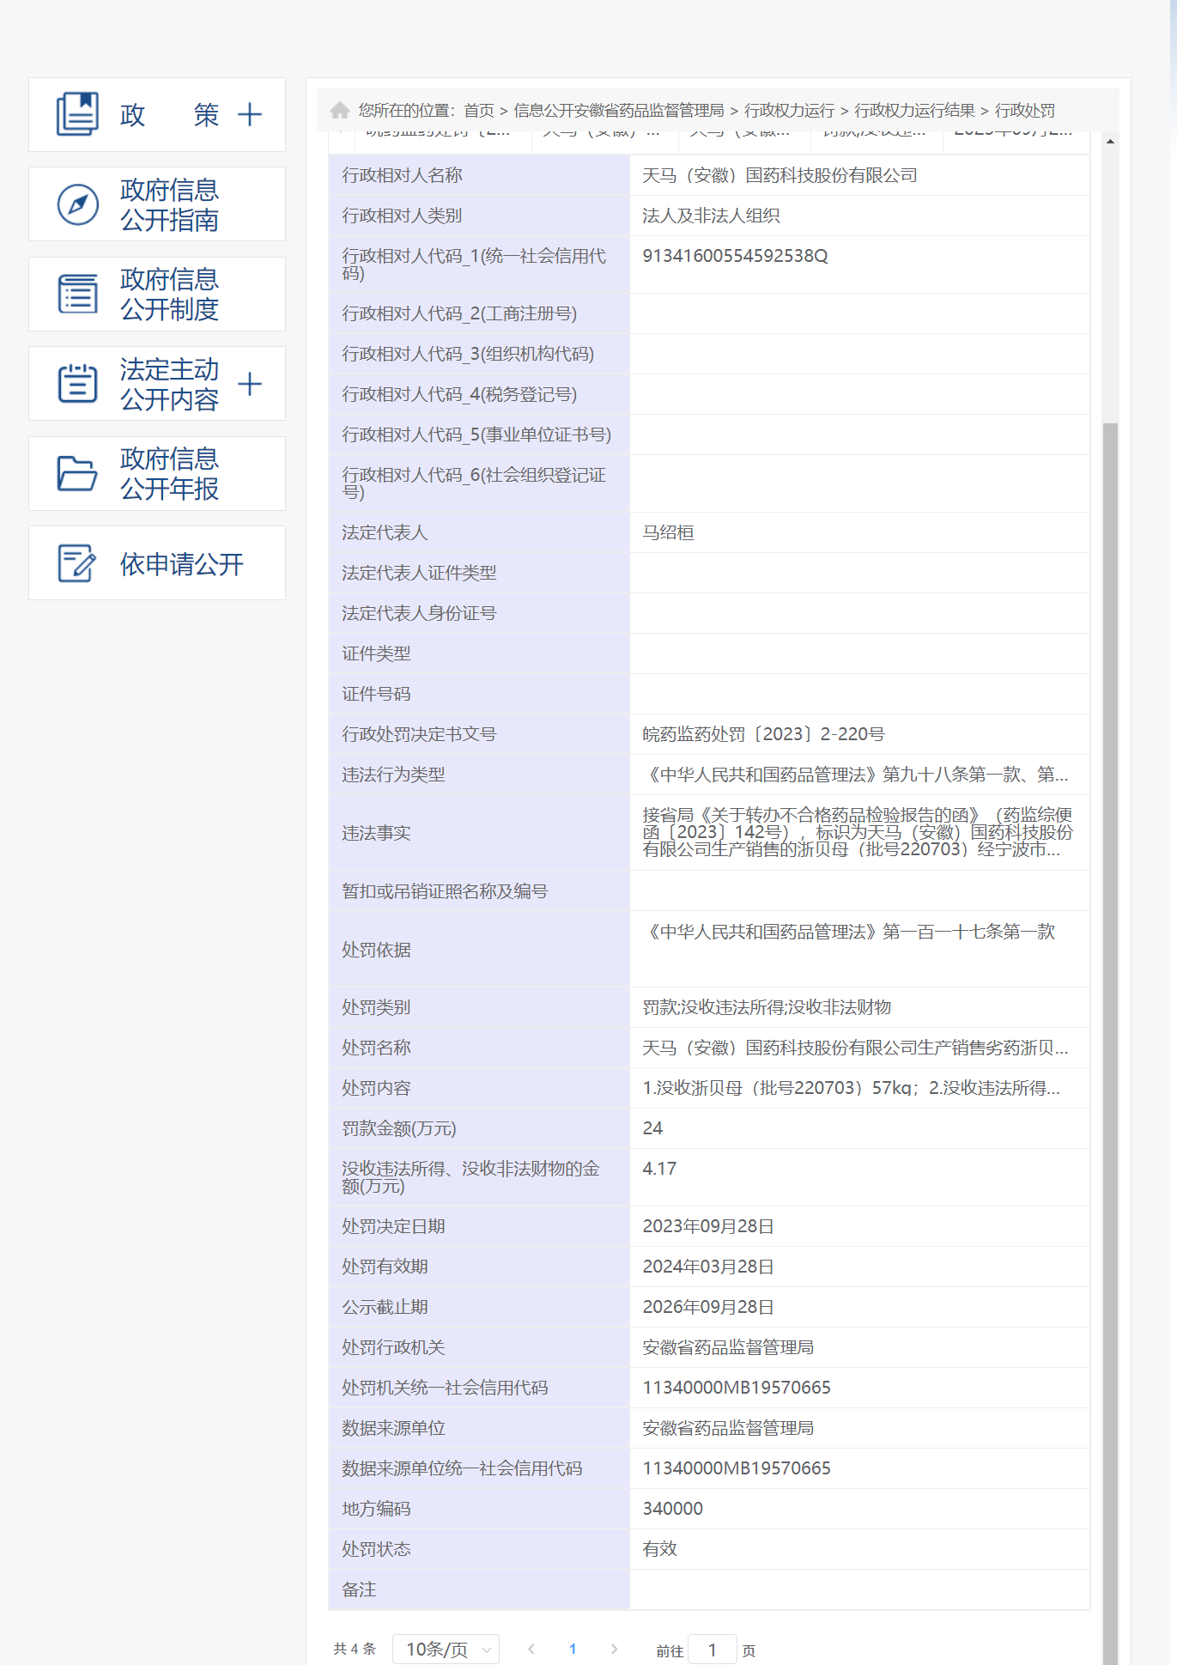Screen dimensions: 1177x1665
Task: Select page 1 in pagination
Action: point(573,1649)
